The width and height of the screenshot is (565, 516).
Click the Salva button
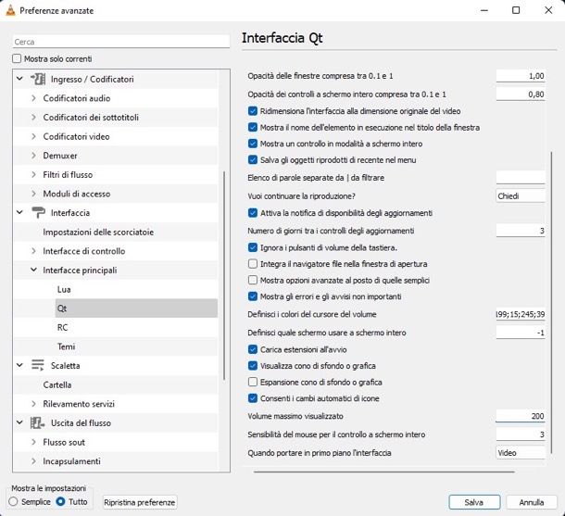click(474, 502)
